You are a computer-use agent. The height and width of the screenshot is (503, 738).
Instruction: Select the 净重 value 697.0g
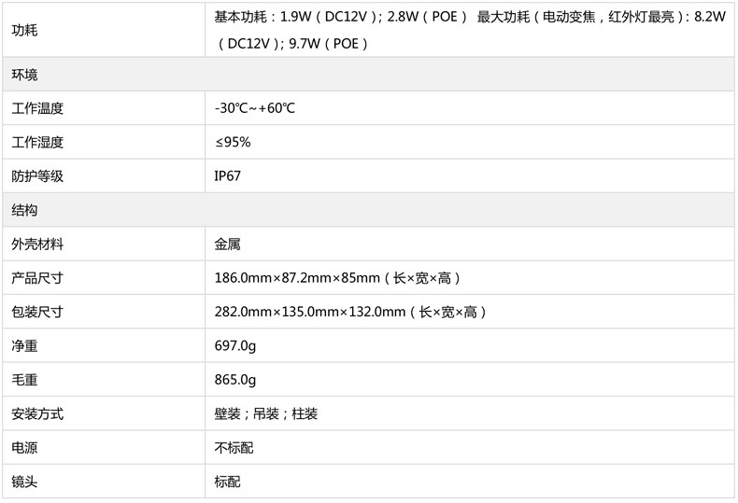(x=235, y=345)
